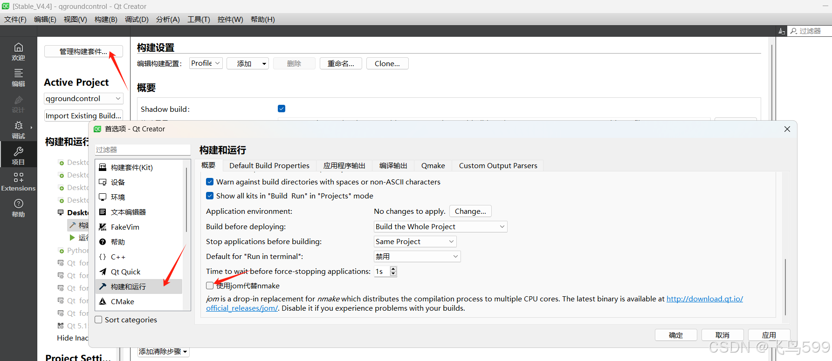Open the Analyze (分析) menu
832x361 pixels.
168,19
